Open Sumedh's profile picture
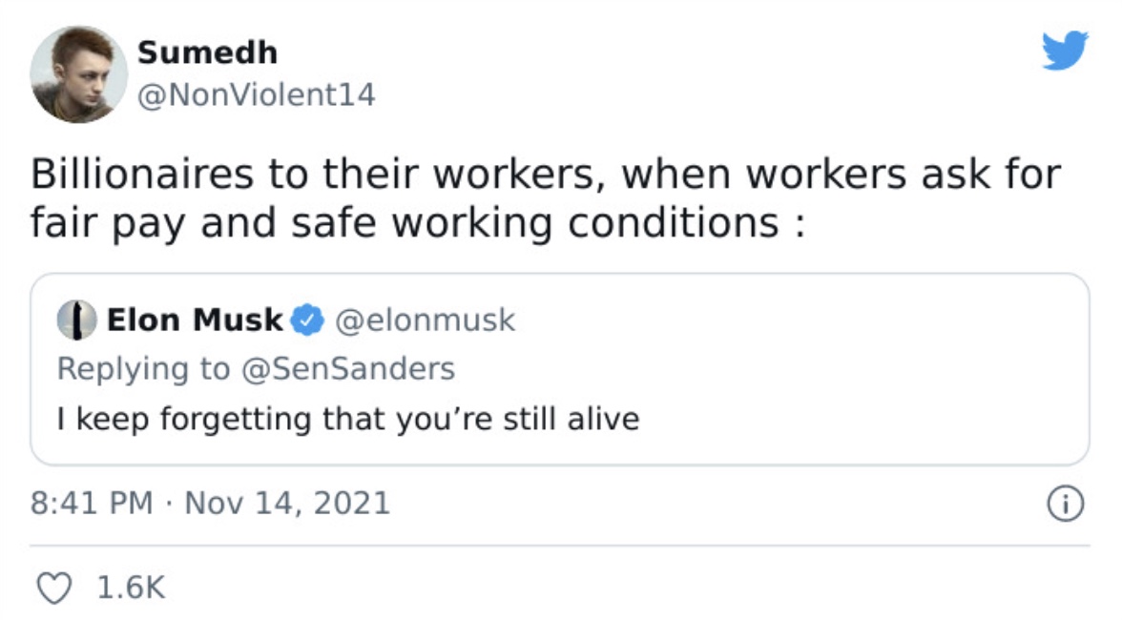The width and height of the screenshot is (1122, 620). pos(78,74)
